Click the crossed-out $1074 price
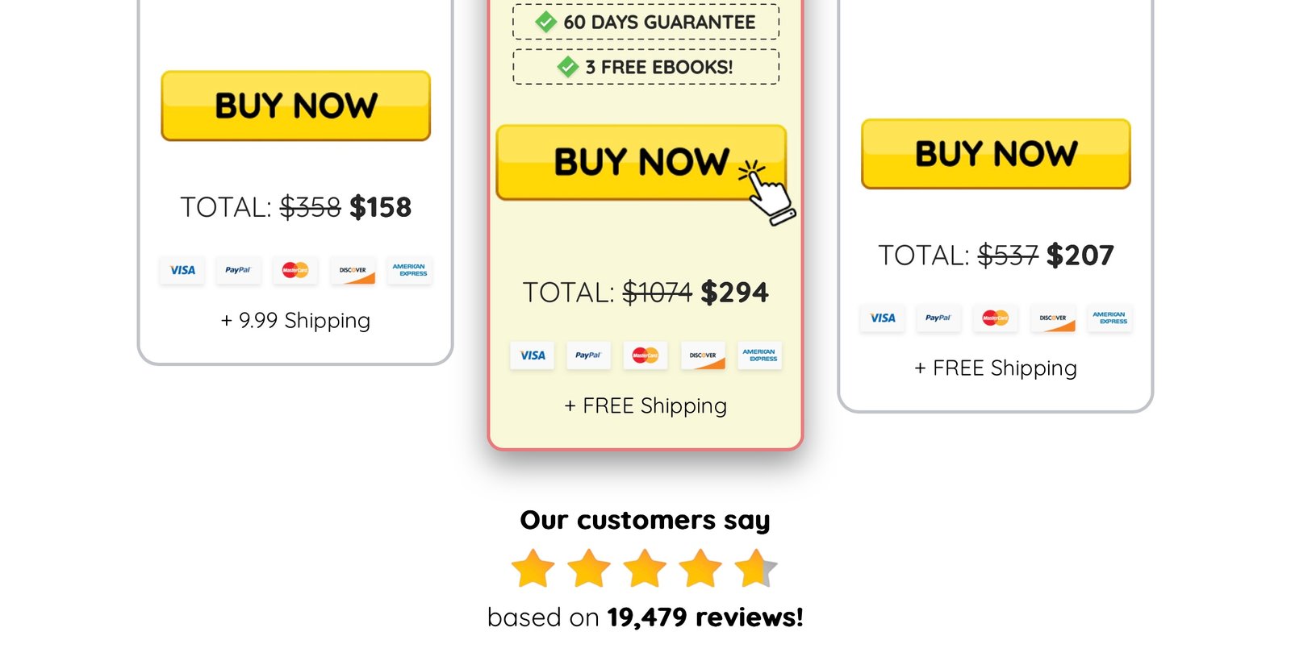 click(x=657, y=293)
